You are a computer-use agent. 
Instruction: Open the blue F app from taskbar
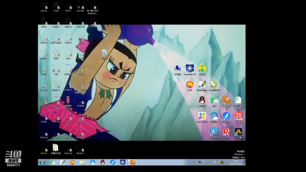pos(112,162)
